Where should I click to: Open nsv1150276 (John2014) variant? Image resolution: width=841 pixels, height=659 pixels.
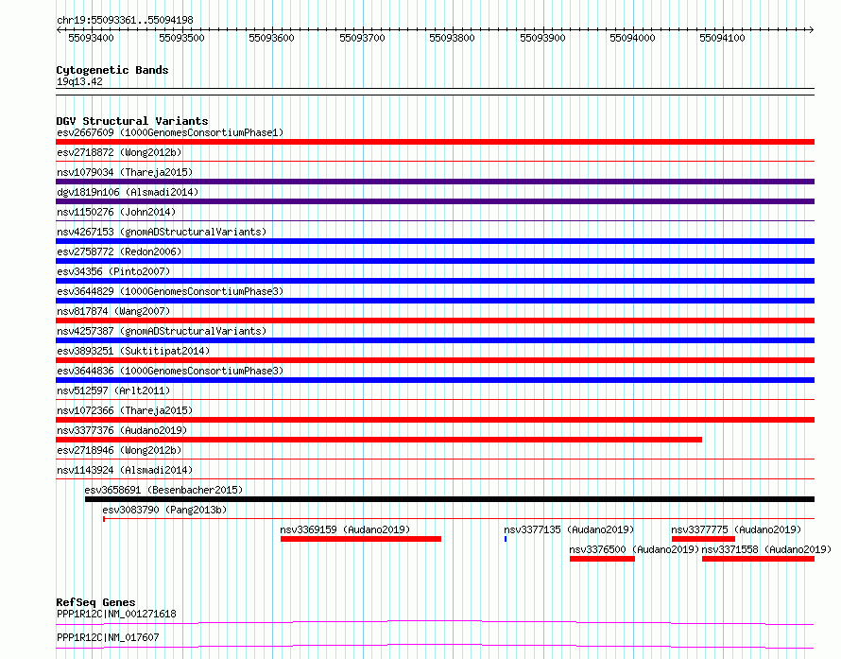116,212
